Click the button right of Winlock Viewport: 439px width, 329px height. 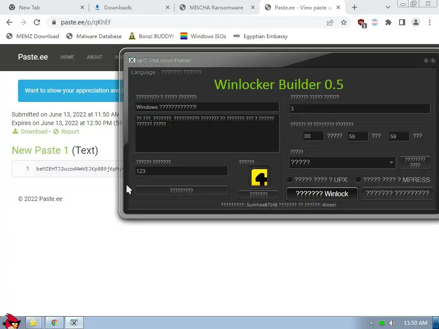[x=397, y=193]
